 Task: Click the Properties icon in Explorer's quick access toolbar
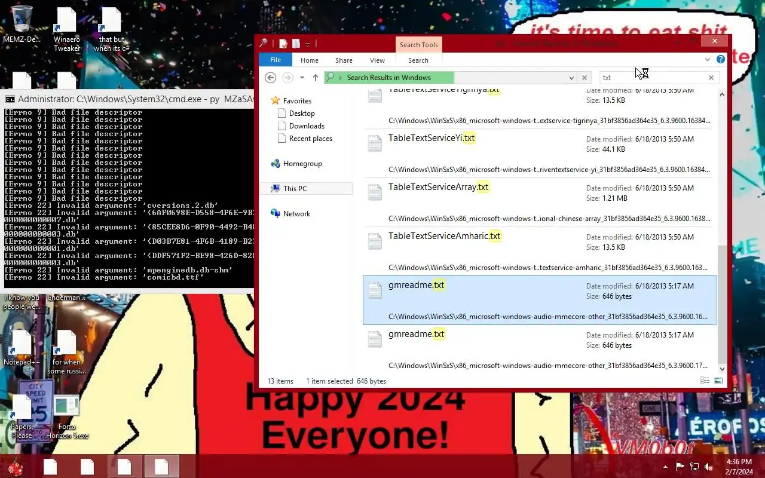pos(283,44)
